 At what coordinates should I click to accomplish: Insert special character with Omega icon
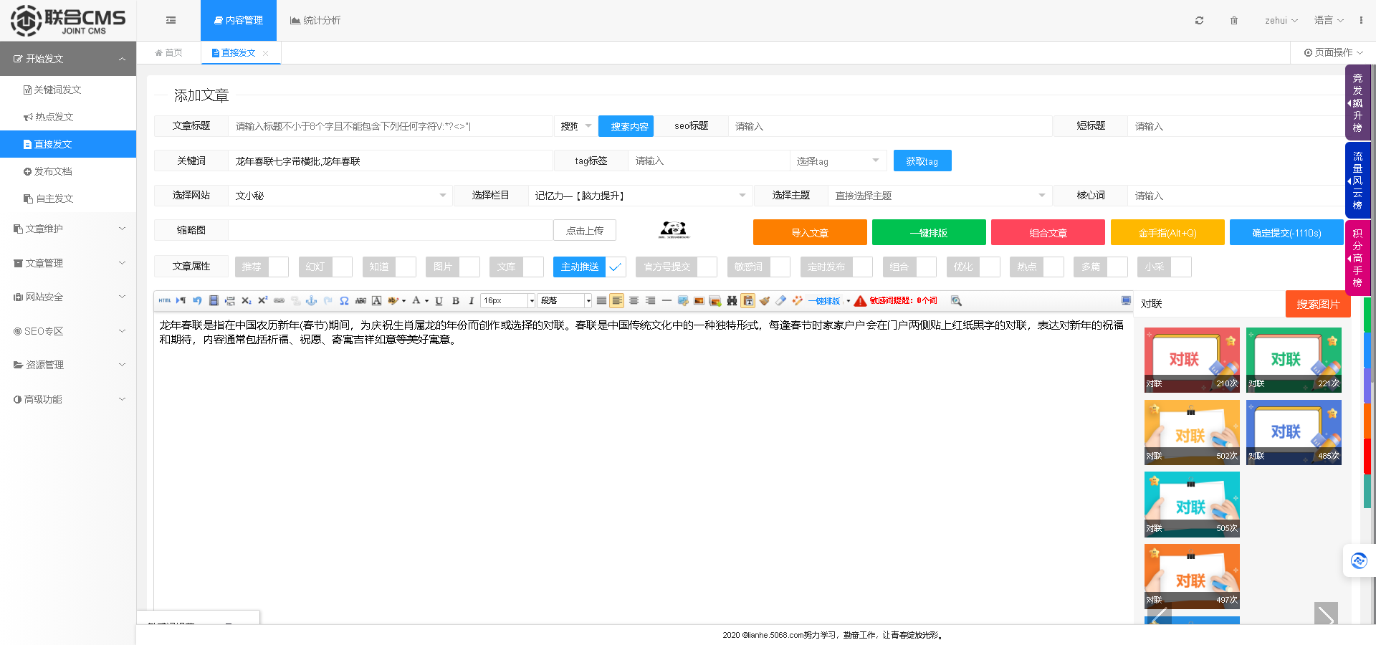(x=344, y=301)
